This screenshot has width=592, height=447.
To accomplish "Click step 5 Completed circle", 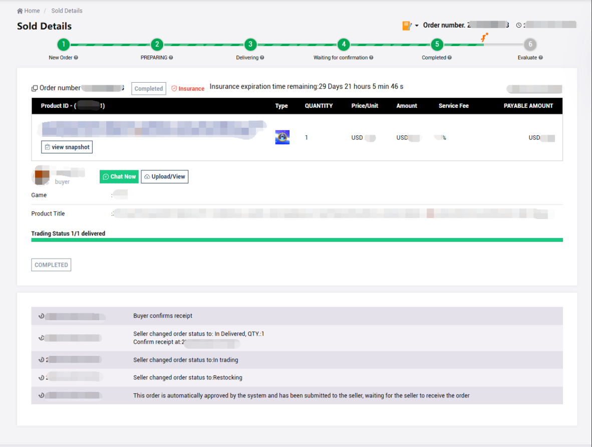I will (437, 45).
